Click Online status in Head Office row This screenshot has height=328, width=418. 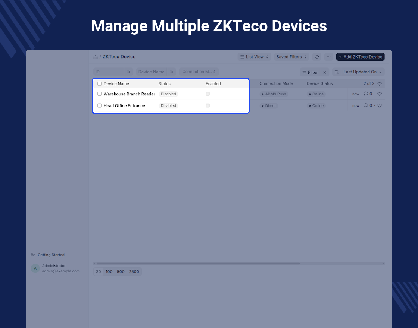[x=316, y=106]
